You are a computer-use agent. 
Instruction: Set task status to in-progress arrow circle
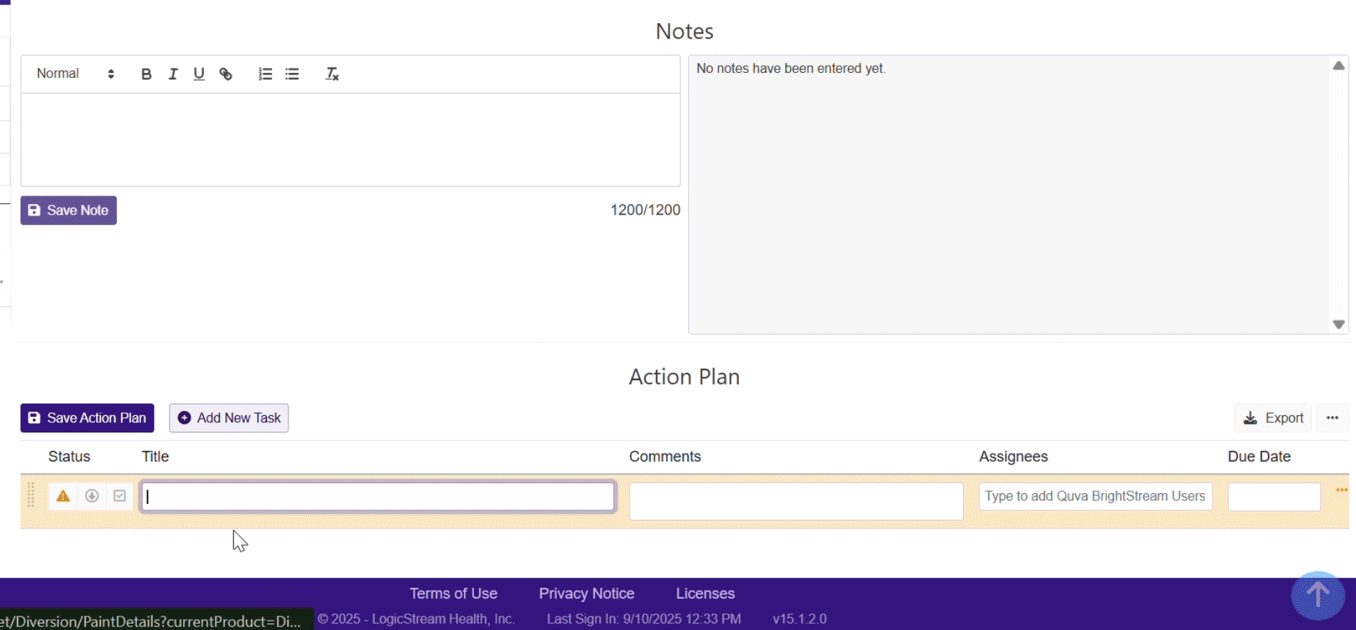(x=92, y=496)
